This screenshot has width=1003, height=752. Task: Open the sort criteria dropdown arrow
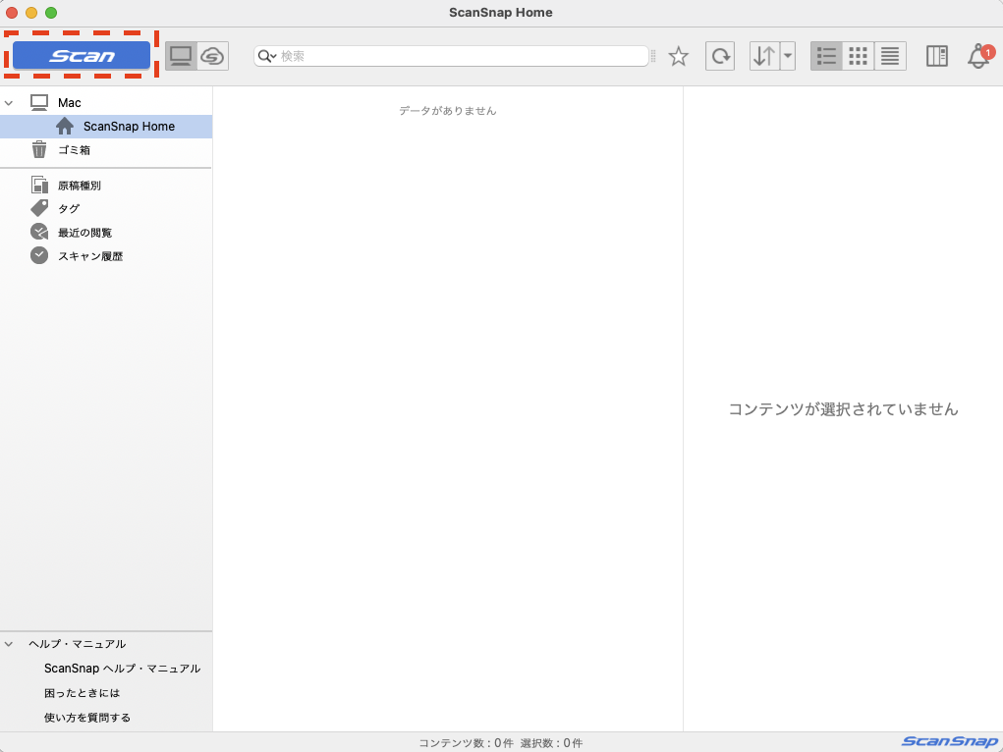click(788, 56)
